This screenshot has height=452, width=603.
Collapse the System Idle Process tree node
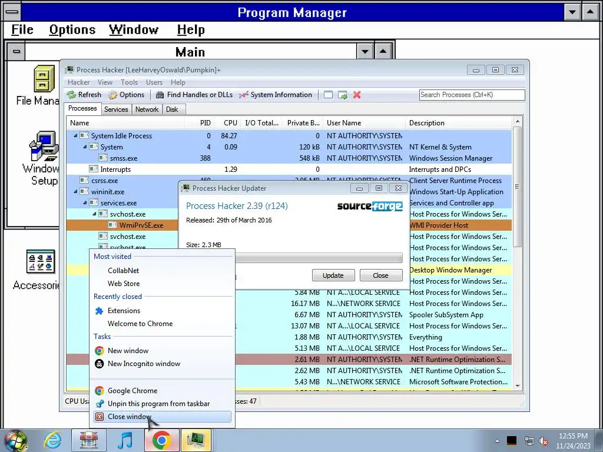point(75,136)
